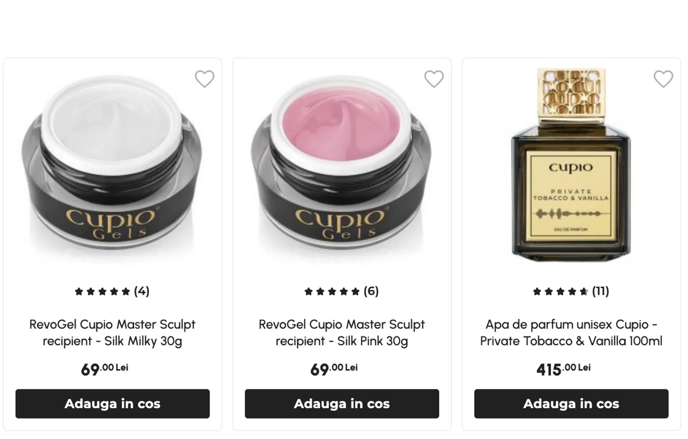Click the Silk Milky star rating

pos(102,291)
